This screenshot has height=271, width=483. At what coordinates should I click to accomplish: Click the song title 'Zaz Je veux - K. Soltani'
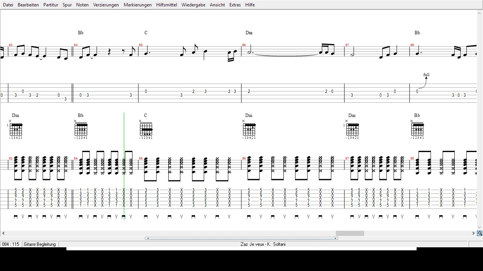(x=263, y=244)
